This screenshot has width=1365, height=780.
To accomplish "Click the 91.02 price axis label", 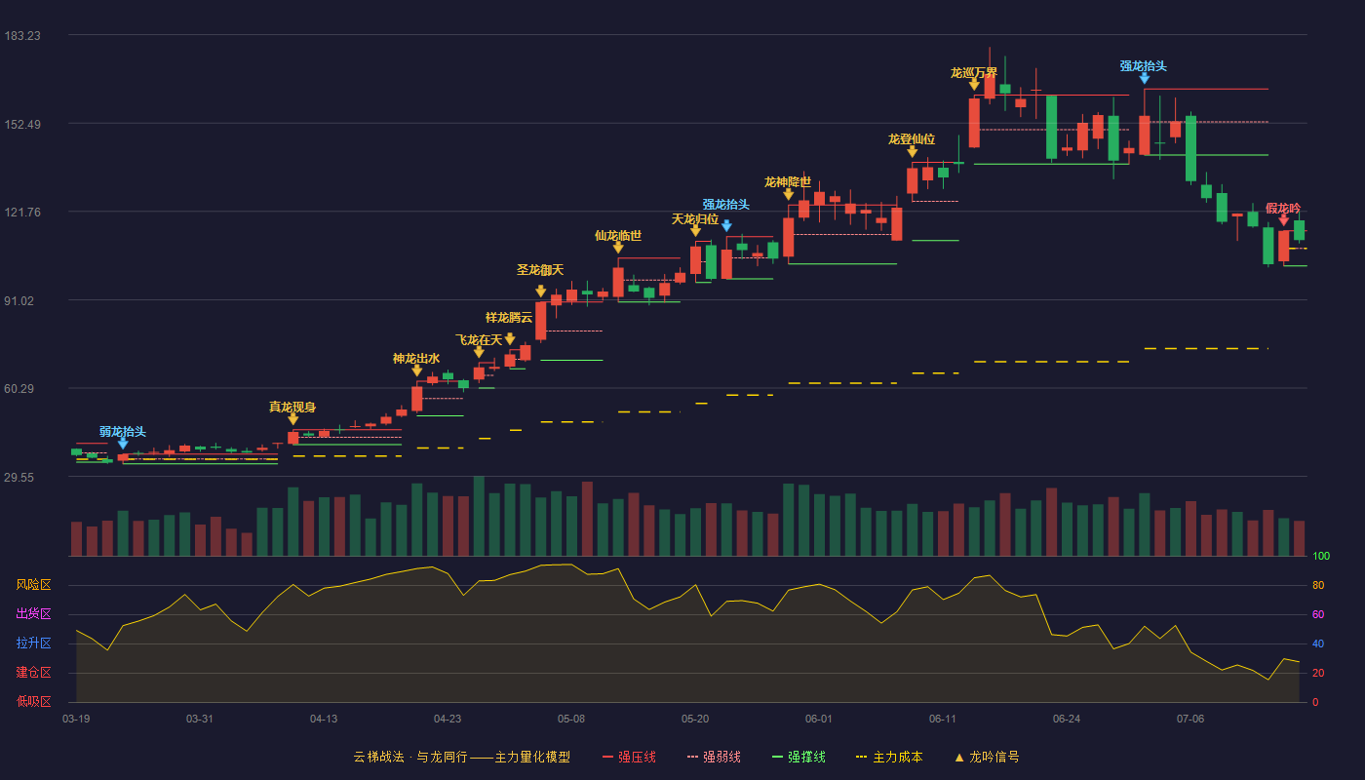I will (x=19, y=301).
